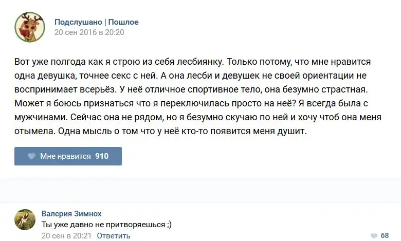Click the word Подслушано in the group title
The width and height of the screenshot is (401, 241).
point(79,22)
